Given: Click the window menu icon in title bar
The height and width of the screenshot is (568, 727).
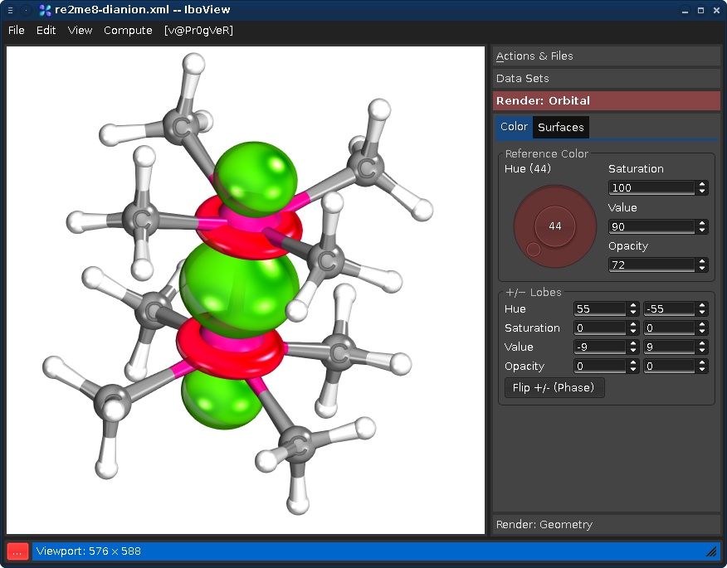Looking at the screenshot, I should [10, 10].
